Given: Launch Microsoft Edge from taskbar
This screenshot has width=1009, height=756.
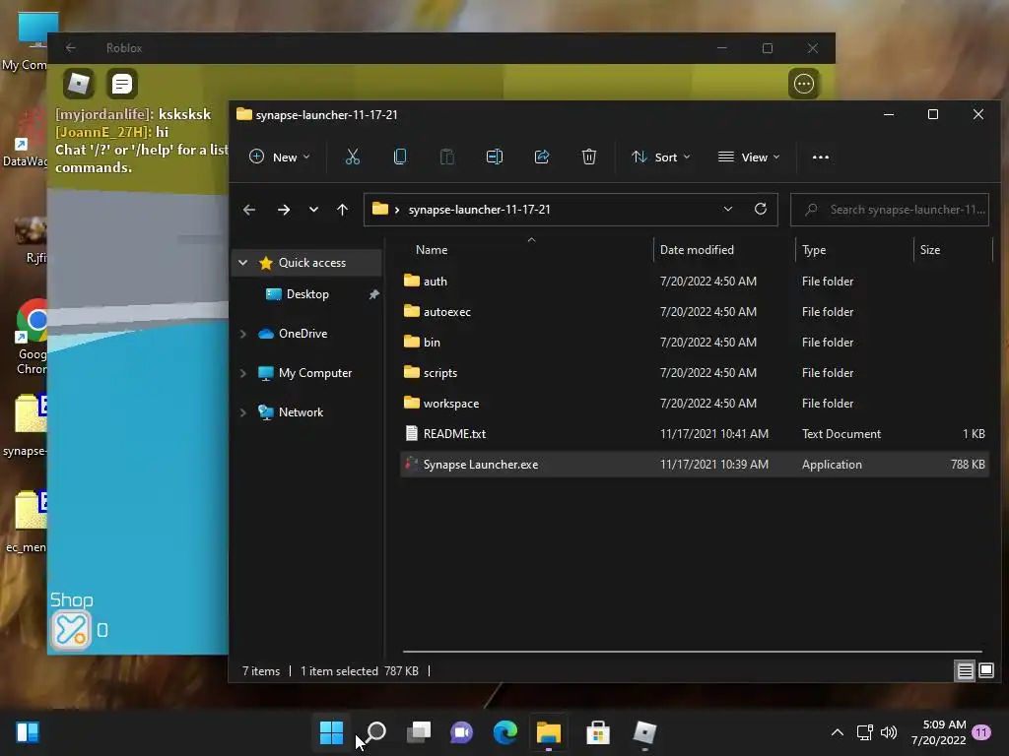Looking at the screenshot, I should [x=505, y=732].
